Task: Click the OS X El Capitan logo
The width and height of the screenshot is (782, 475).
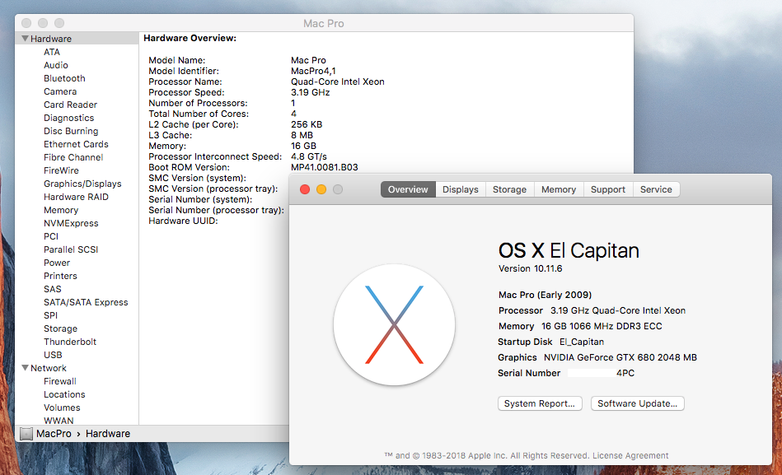Action: (394, 324)
